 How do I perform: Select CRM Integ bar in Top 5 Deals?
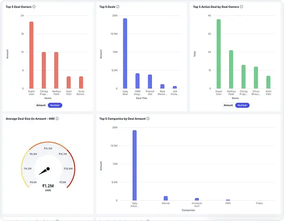pos(137,81)
